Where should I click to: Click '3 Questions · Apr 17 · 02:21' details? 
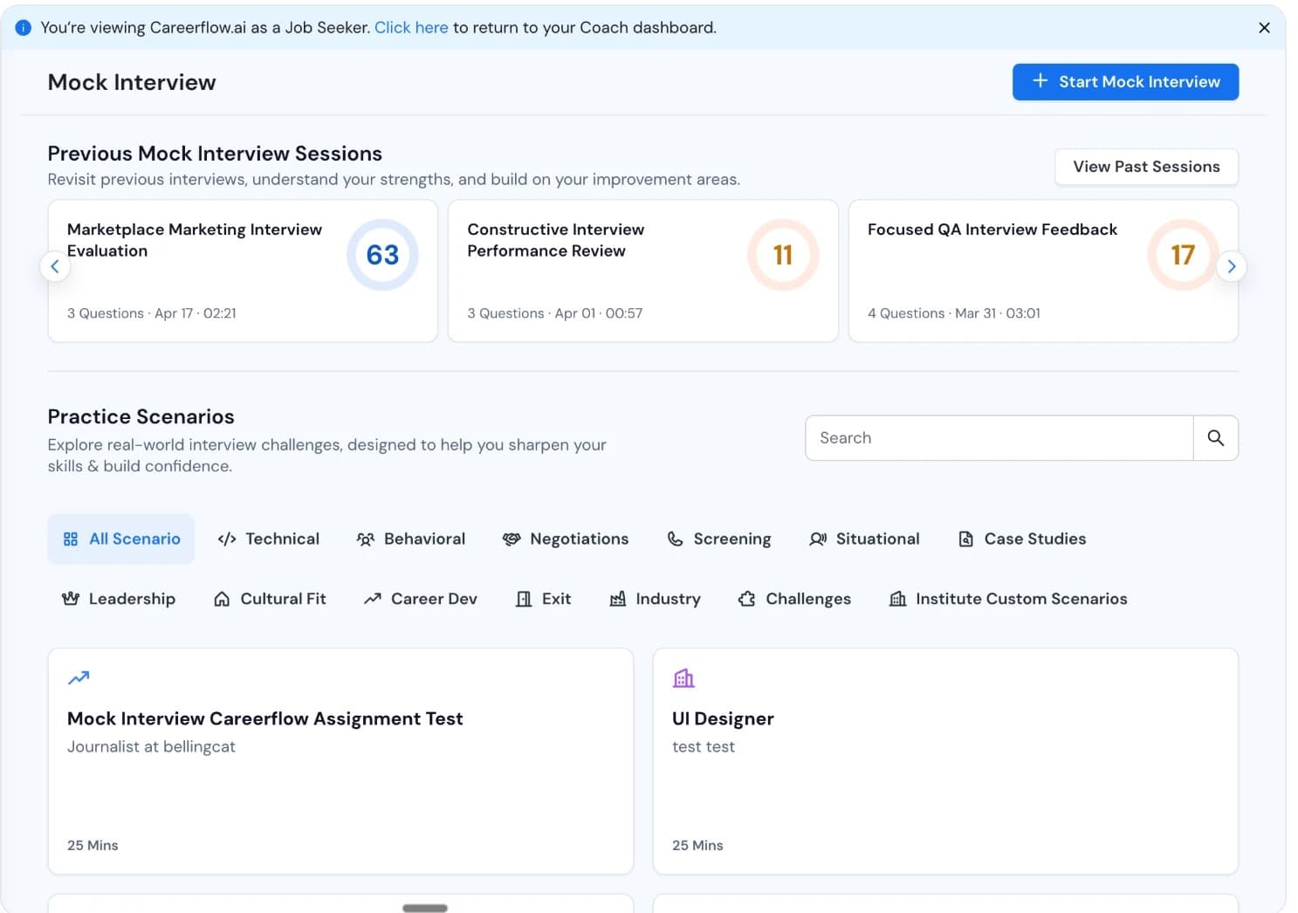152,313
